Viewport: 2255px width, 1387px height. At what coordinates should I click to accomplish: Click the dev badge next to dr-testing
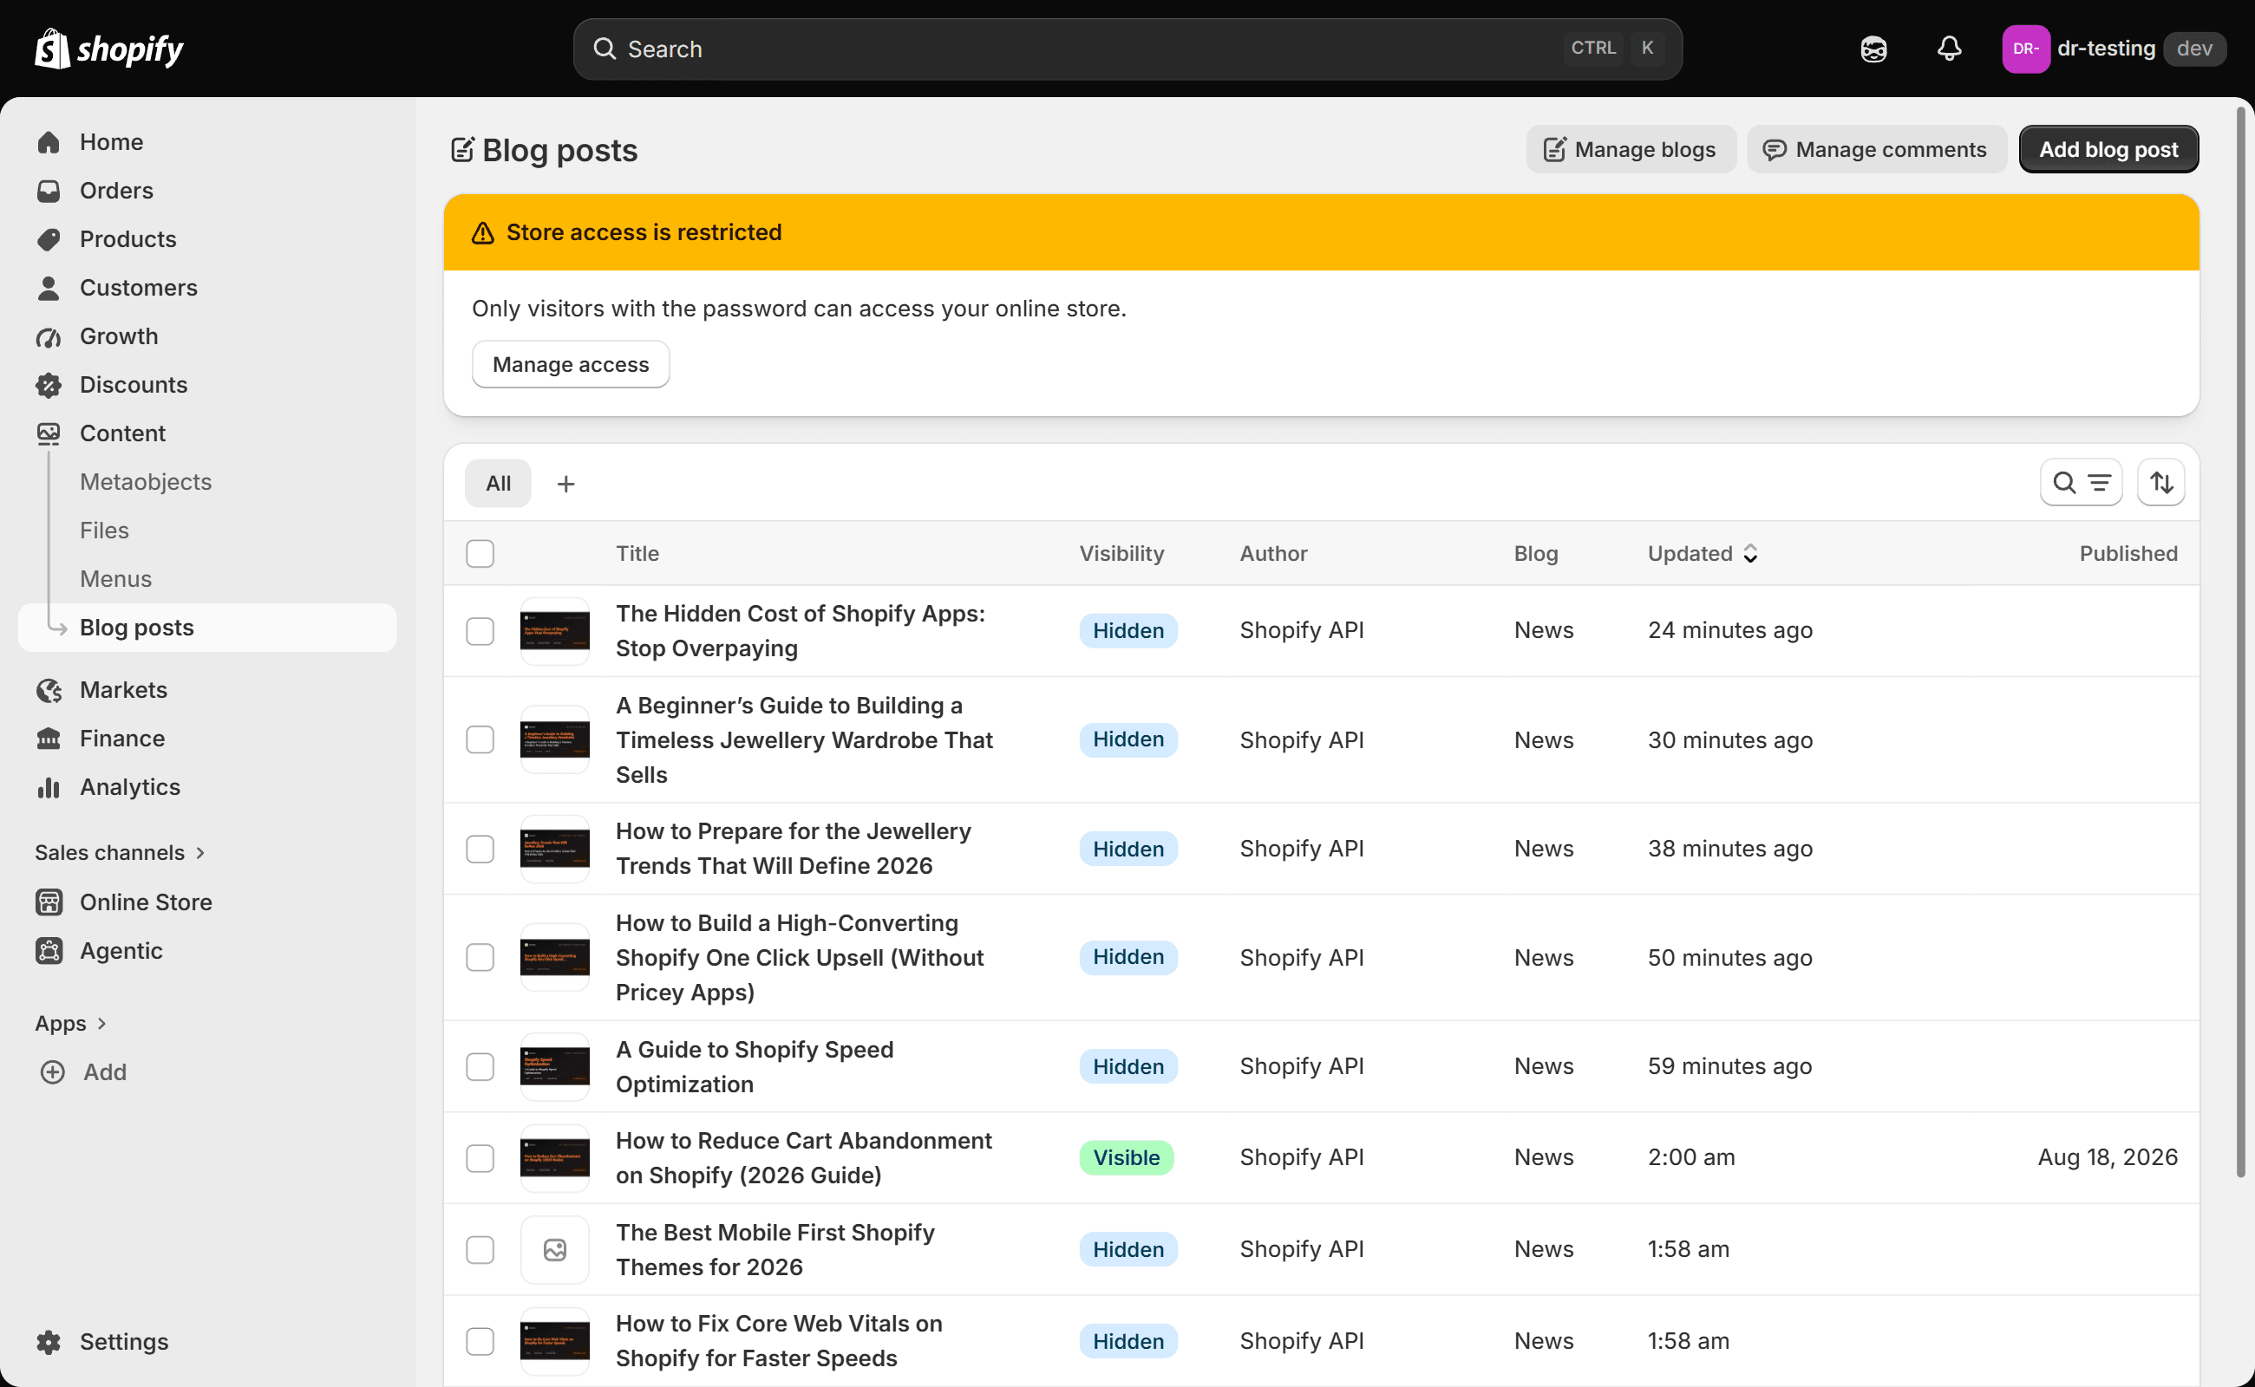pos(2194,49)
